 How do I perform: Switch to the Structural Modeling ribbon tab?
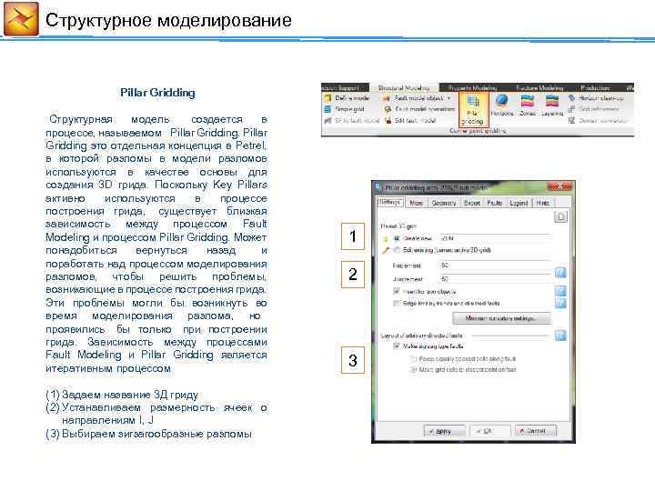pyautogui.click(x=404, y=87)
